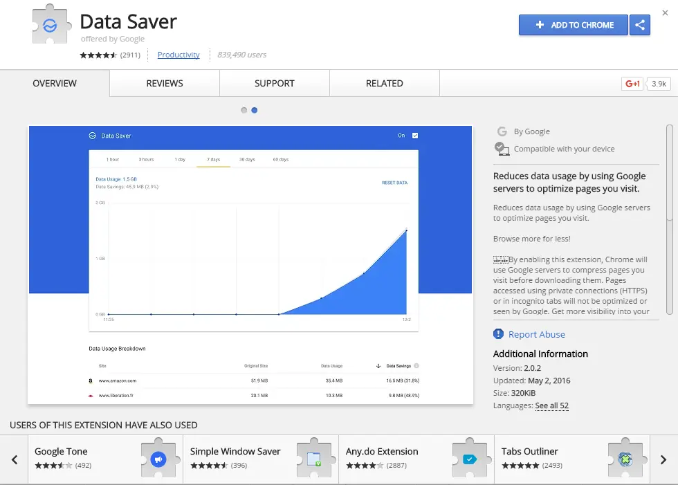The image size is (678, 485).
Task: Click the Data Saver puzzle-piece extension icon
Action: tap(51, 24)
